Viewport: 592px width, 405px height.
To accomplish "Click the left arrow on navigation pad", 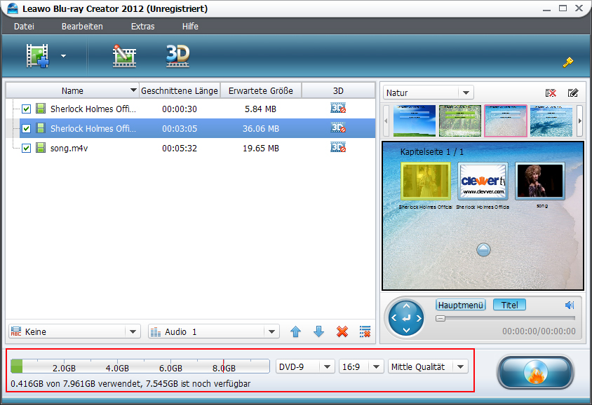I will coord(393,318).
